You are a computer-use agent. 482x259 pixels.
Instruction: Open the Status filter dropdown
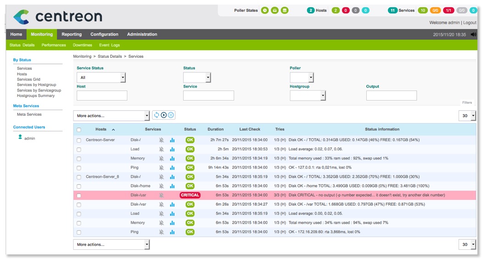pyautogui.click(x=197, y=78)
